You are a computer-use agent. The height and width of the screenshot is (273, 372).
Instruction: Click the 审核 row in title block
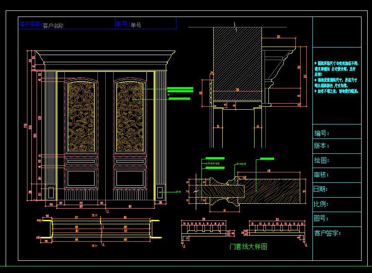point(337,175)
